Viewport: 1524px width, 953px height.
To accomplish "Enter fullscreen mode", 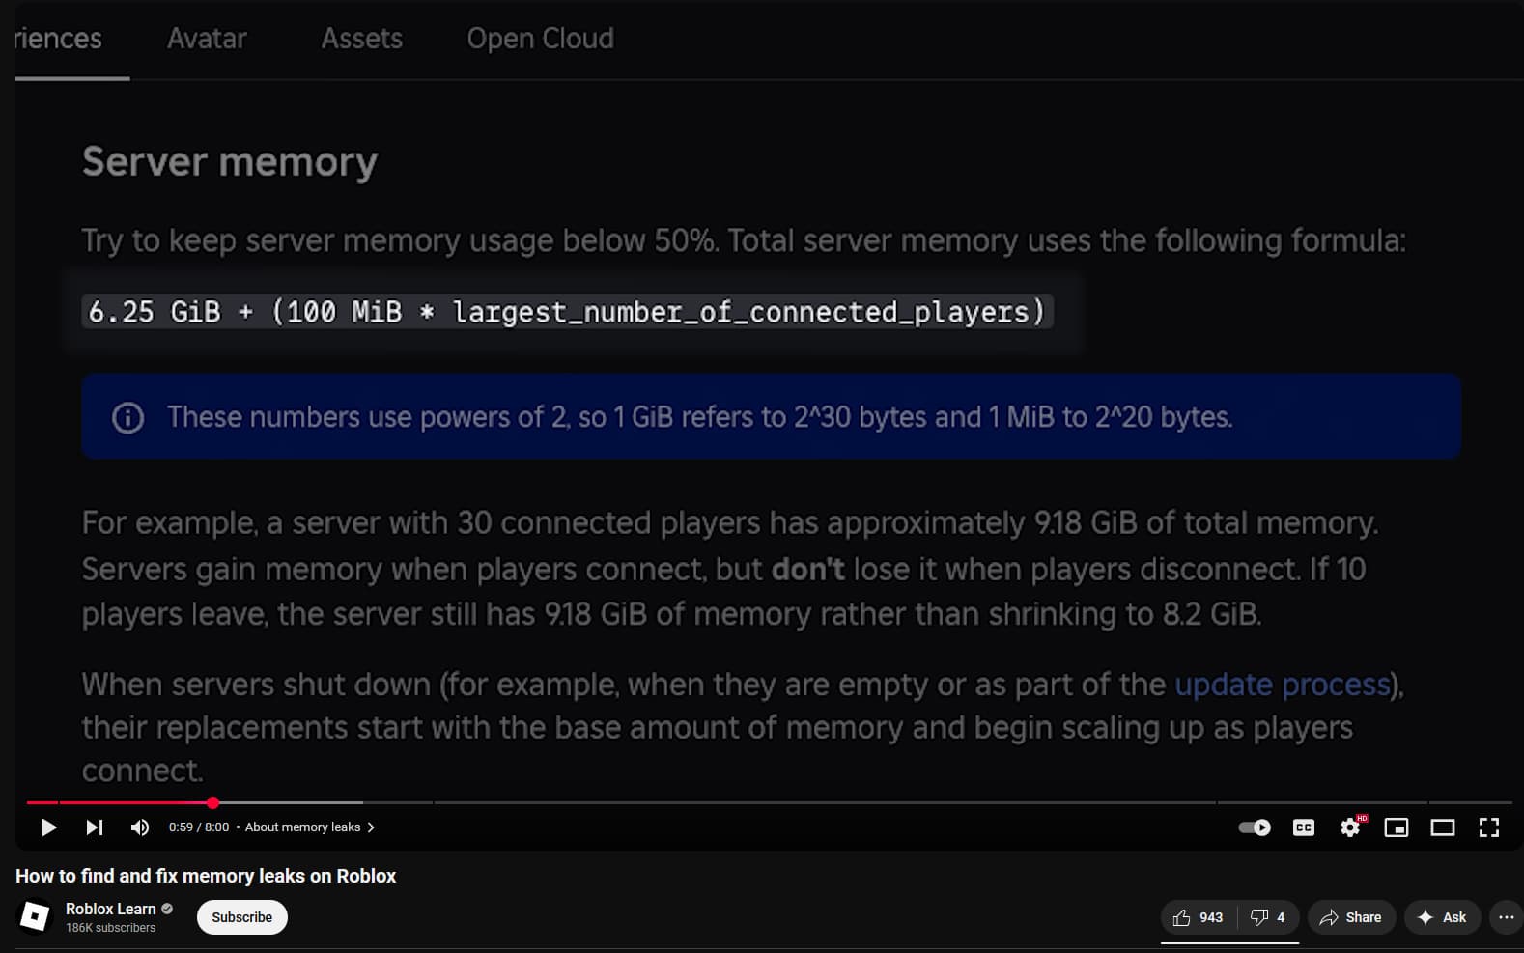I will pyautogui.click(x=1488, y=827).
